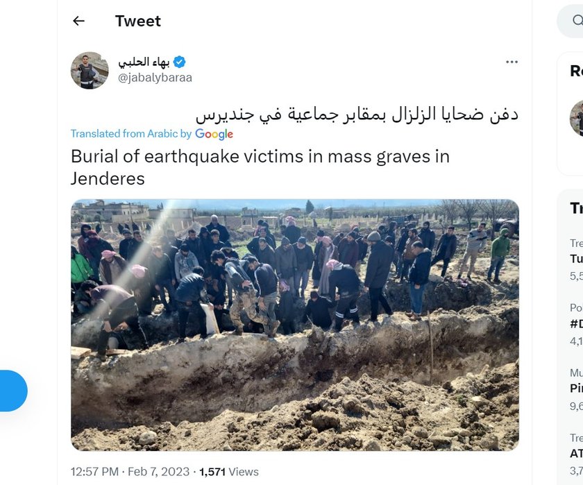This screenshot has height=485, width=583.
Task: Click 'Translated from Arabic by' link
Action: (131, 133)
